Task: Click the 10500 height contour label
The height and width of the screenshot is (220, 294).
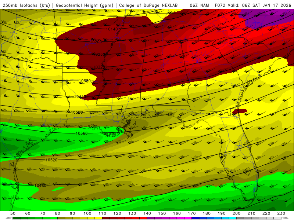Action: tap(77, 112)
